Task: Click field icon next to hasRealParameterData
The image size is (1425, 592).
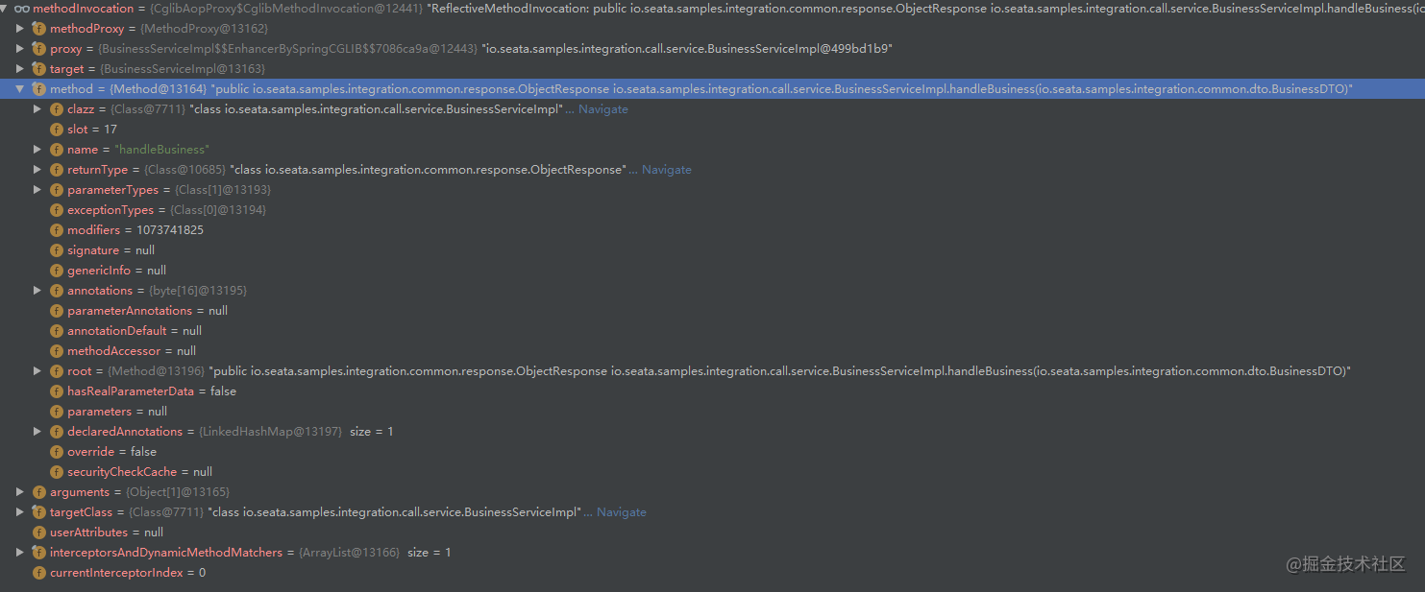Action: coord(56,391)
